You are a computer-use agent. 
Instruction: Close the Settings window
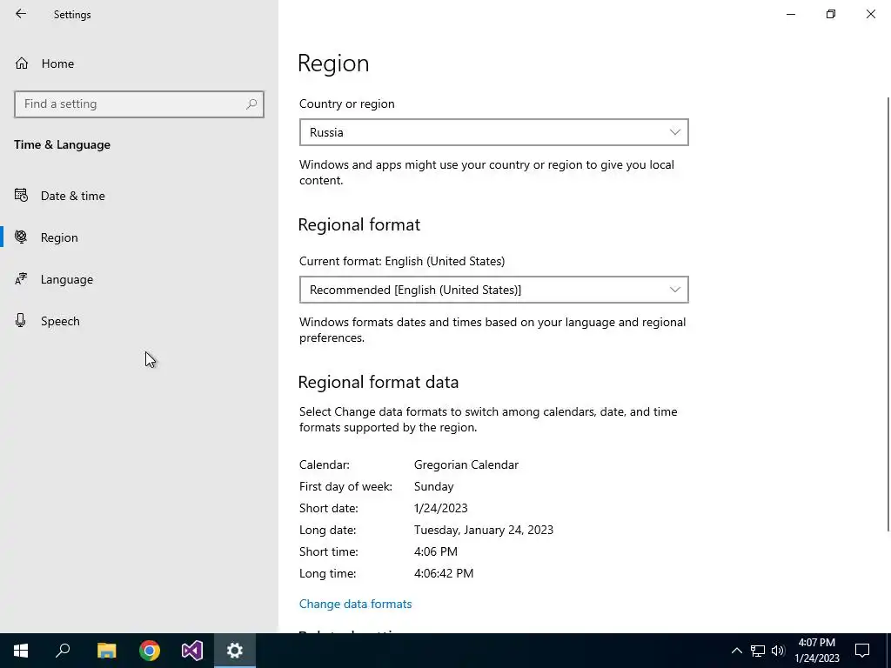870,14
